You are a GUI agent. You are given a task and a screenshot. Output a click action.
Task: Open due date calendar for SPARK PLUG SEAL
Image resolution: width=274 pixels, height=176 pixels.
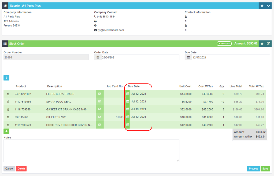tap(128, 101)
